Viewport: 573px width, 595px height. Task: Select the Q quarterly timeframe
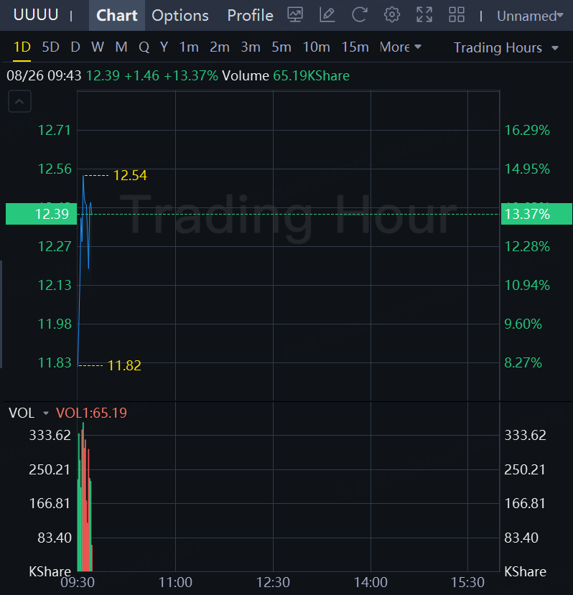[144, 47]
